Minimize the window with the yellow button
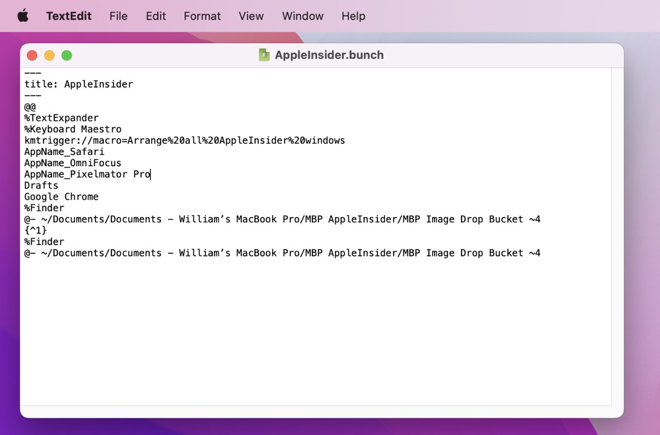Screen dimensions: 660x435 pyautogui.click(x=49, y=56)
